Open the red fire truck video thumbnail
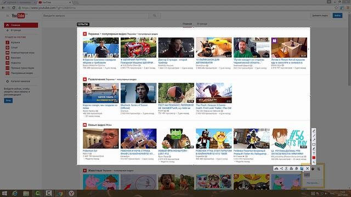Image resolution: width=351 pixels, height=197 pixels. click(139, 48)
